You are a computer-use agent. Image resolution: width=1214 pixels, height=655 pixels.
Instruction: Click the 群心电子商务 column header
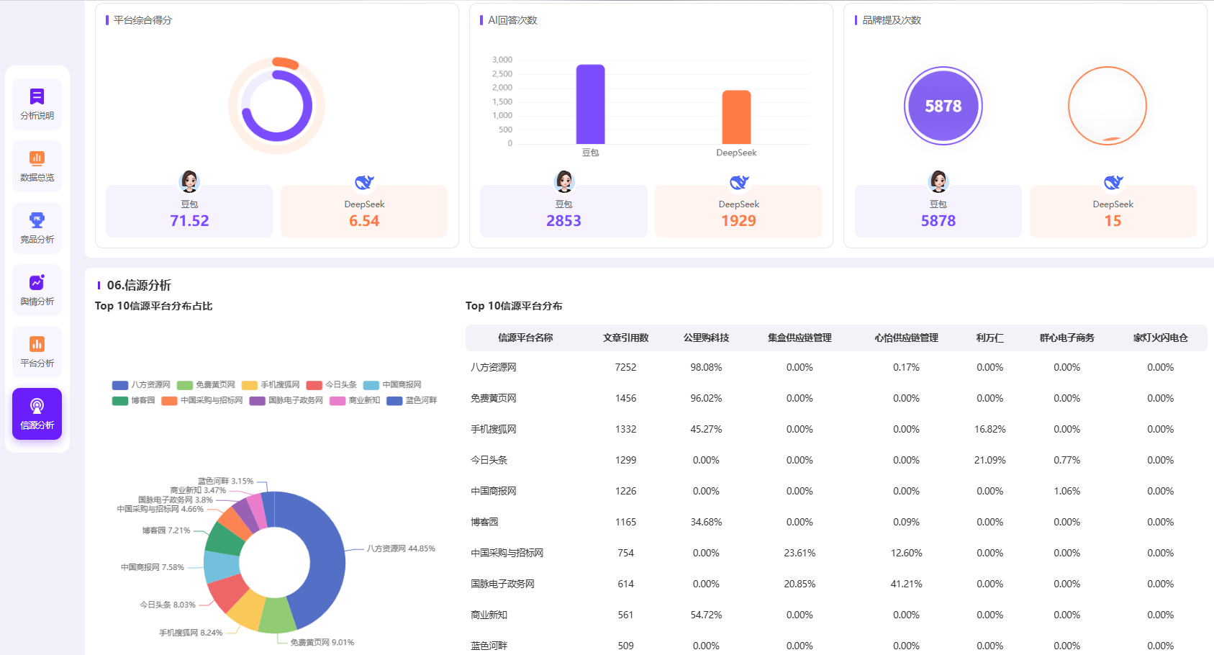tap(1066, 338)
